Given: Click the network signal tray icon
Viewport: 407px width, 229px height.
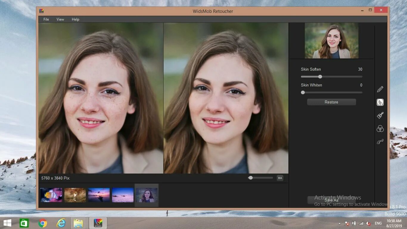Looking at the screenshot, I should [361, 223].
